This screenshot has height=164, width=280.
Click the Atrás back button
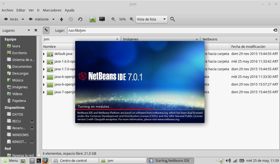(x=11, y=19)
